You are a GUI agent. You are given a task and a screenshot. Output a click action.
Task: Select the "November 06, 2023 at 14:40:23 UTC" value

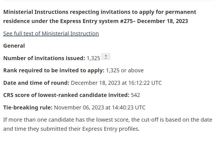100,107
